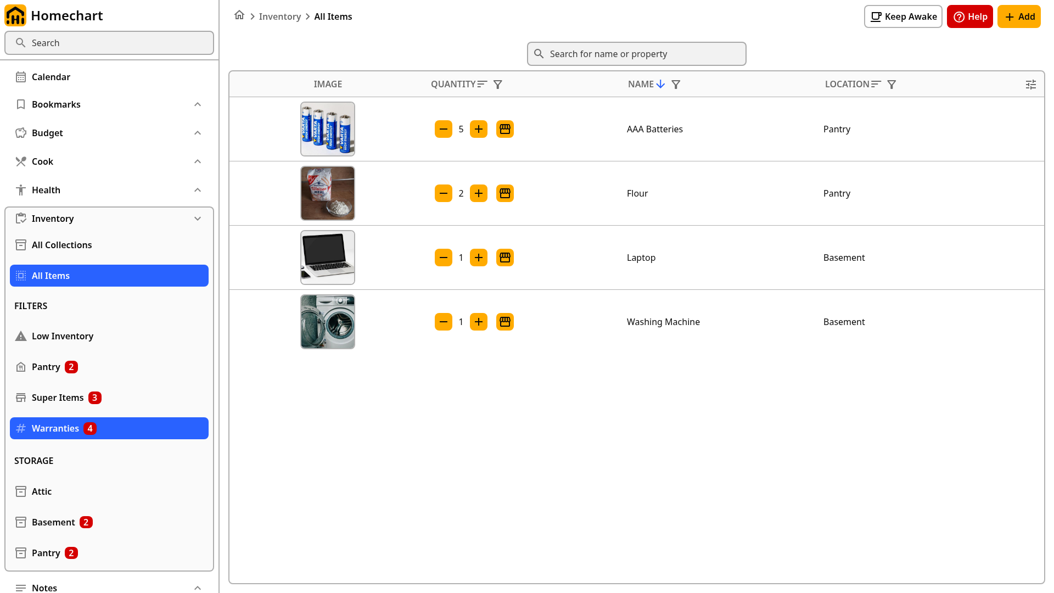Click store icon for Washing Machine
This screenshot has width=1054, height=593.
(505, 322)
